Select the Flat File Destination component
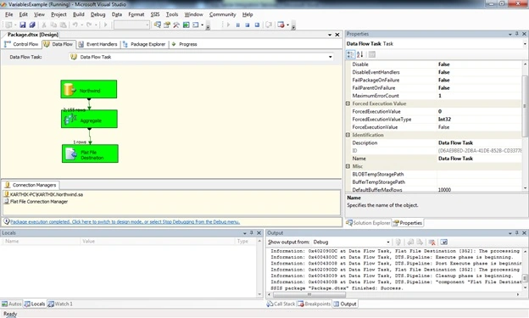This screenshot has width=529, height=318. (x=90, y=153)
